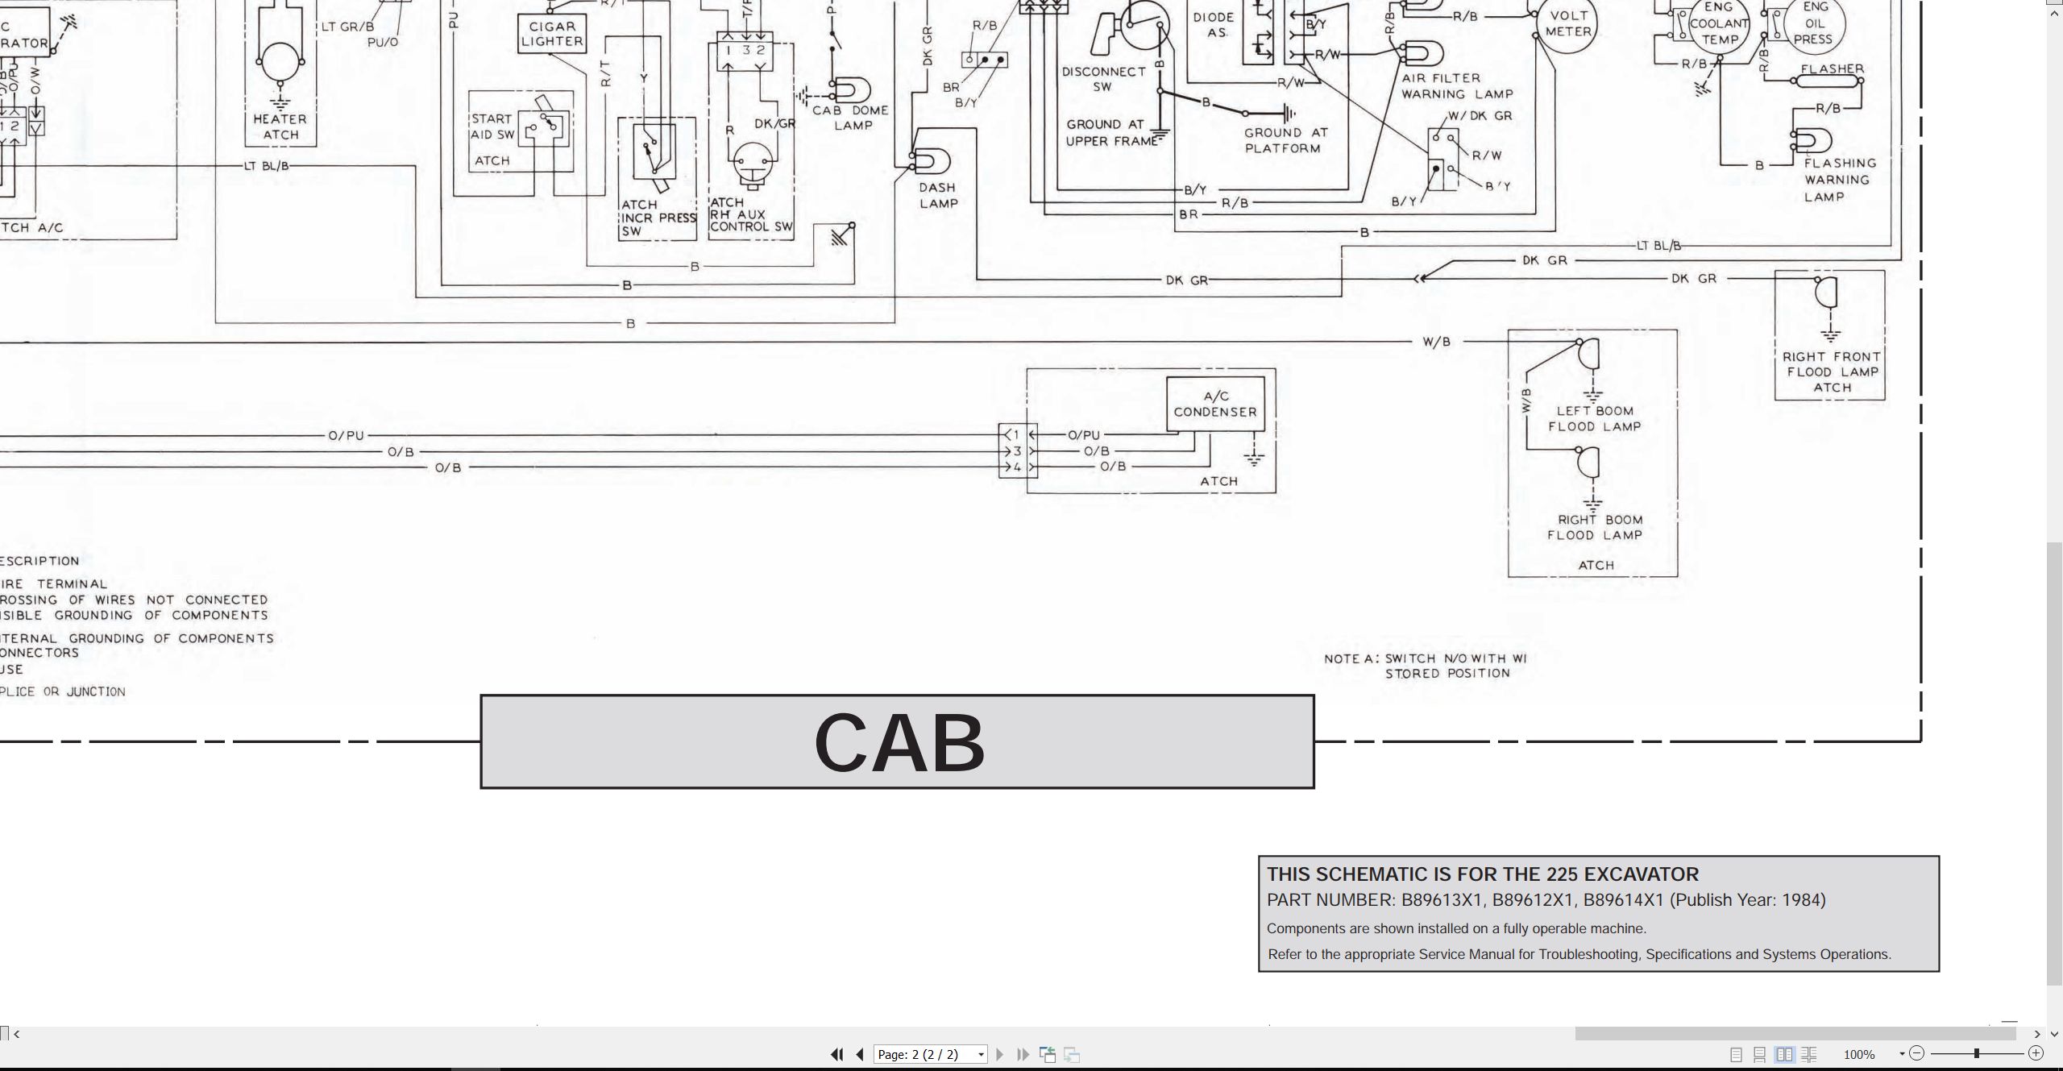Click the scroll right arrow

click(2037, 1034)
